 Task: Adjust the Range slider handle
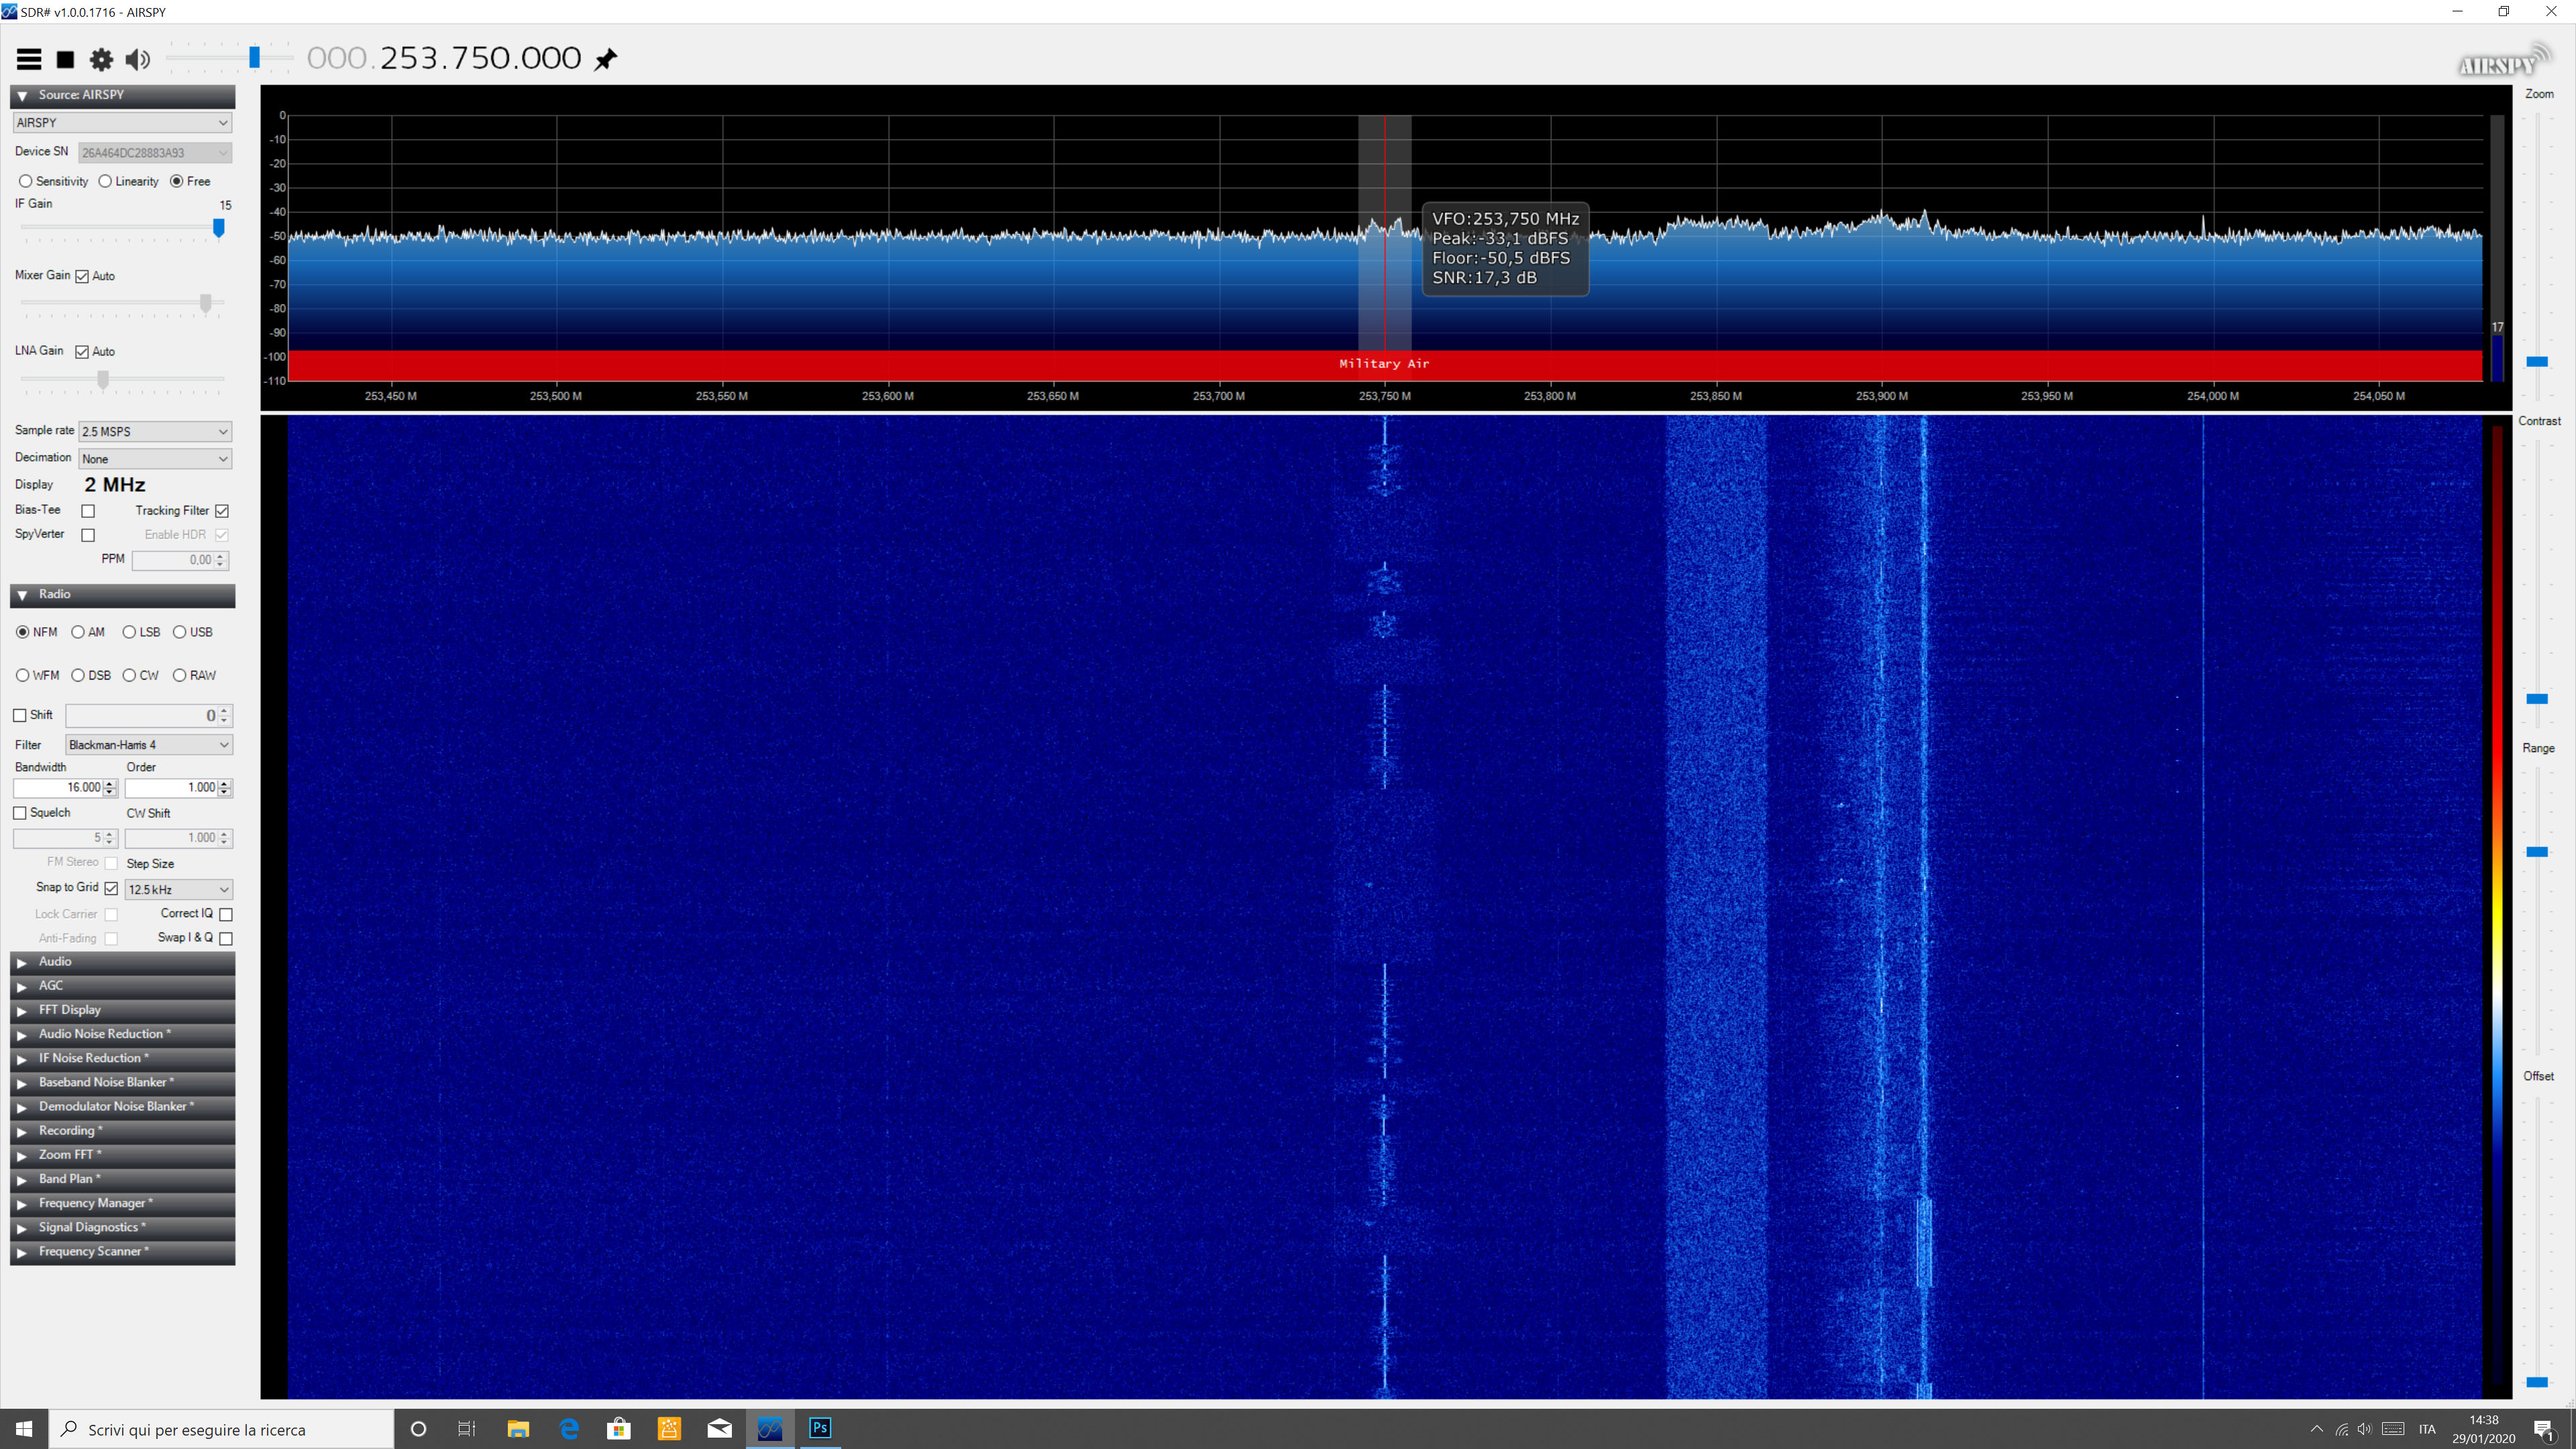point(2537,852)
